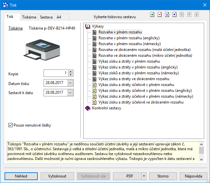Decrease the Kopie count with the down arrow
This screenshot has width=210, height=183.
click(70, 75)
